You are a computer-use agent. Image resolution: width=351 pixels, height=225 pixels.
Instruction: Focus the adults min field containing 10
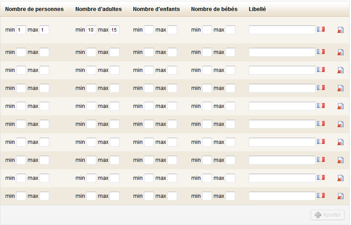tap(91, 30)
